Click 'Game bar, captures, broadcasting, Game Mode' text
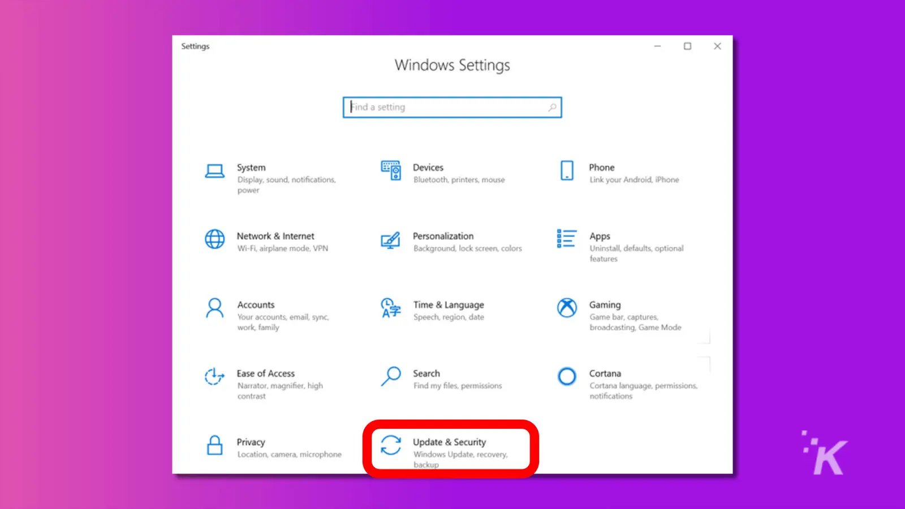Screen dimensions: 905x509 [635, 322]
